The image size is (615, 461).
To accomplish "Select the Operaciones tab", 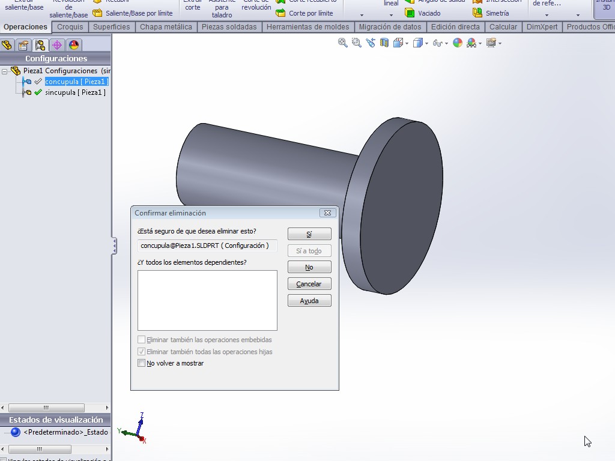I will (25, 27).
